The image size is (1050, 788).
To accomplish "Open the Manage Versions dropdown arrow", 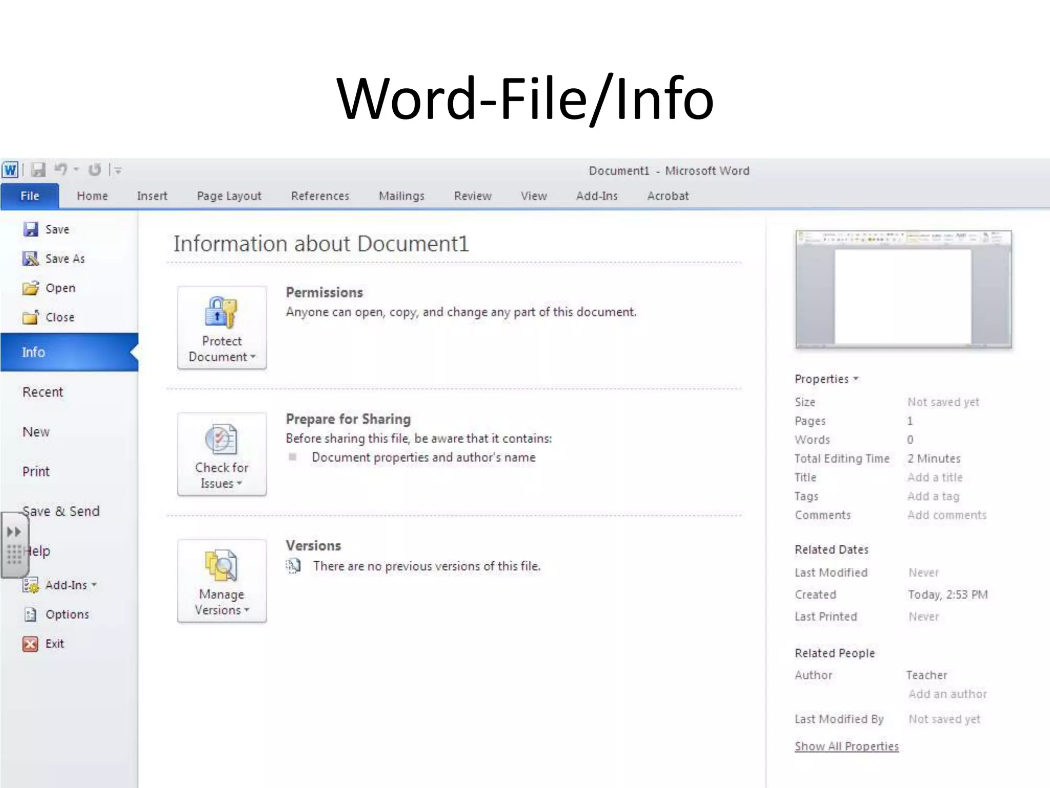I will click(x=247, y=610).
